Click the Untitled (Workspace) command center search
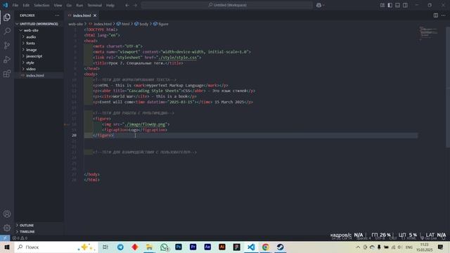The image size is (450, 253). tap(226, 5)
